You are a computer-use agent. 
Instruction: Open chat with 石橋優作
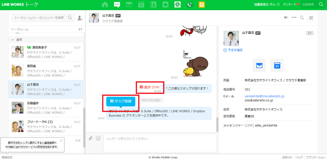[46, 108]
